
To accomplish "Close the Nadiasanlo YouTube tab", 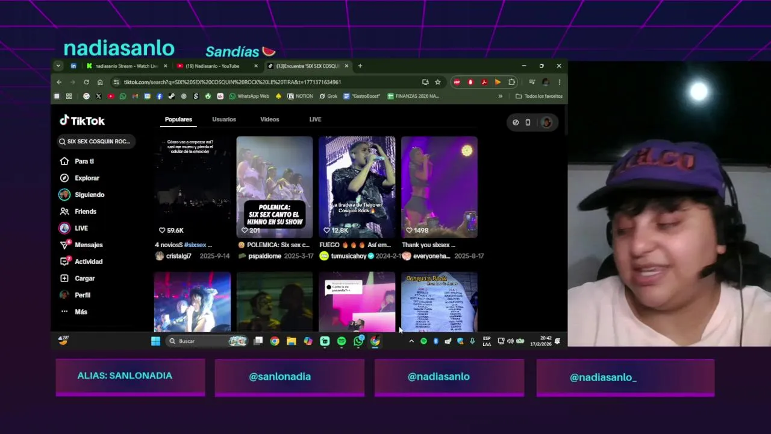I will coord(255,66).
